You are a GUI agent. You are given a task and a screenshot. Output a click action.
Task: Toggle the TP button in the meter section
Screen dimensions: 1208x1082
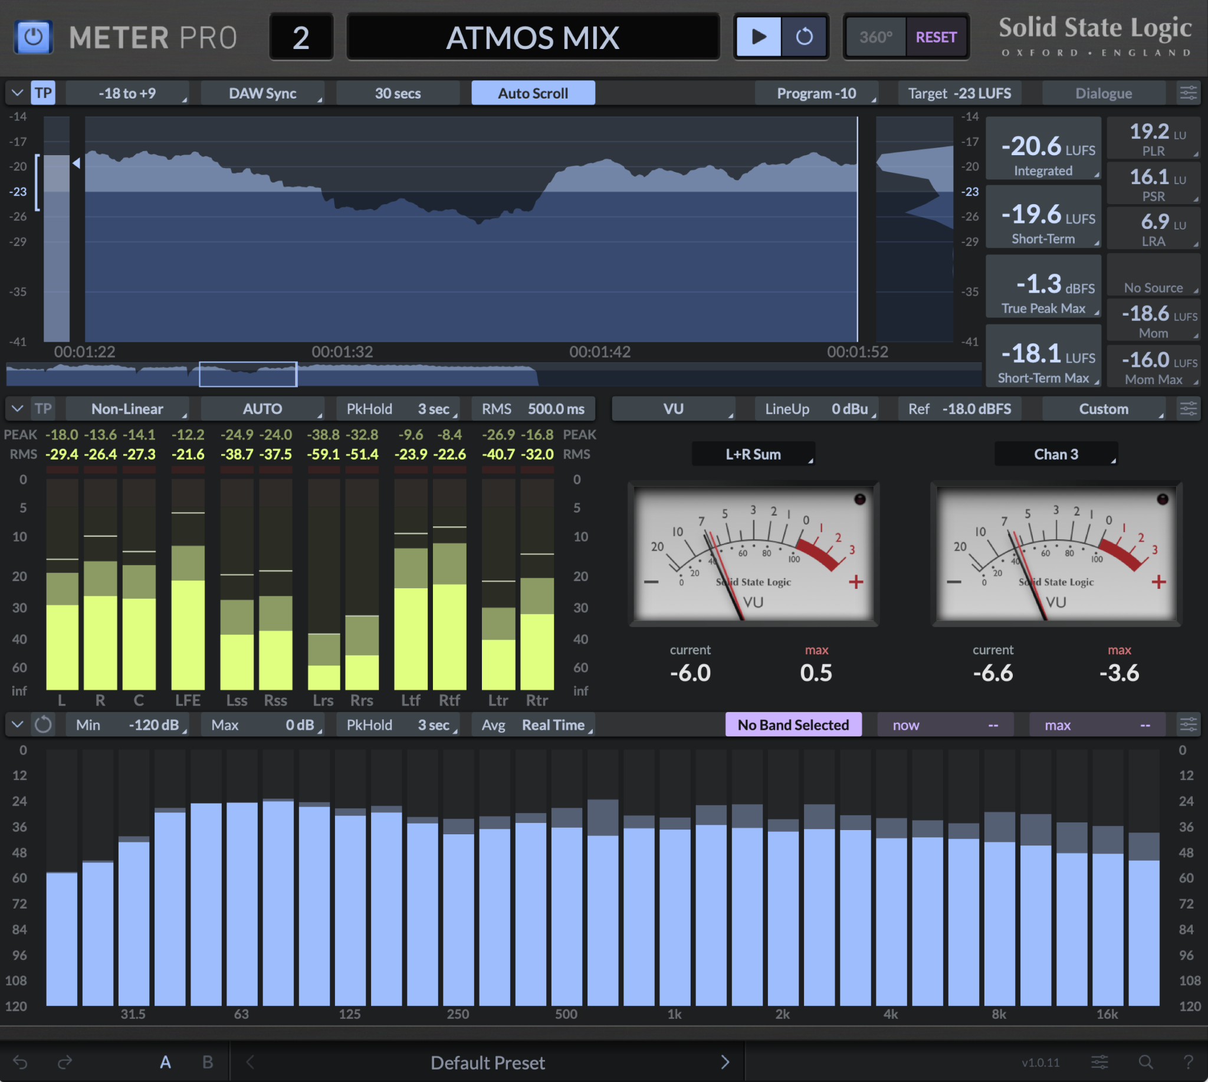pos(44,409)
